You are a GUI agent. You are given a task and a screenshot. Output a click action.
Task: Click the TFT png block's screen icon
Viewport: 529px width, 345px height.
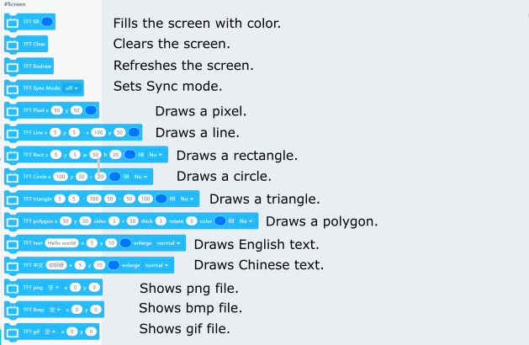point(13,289)
